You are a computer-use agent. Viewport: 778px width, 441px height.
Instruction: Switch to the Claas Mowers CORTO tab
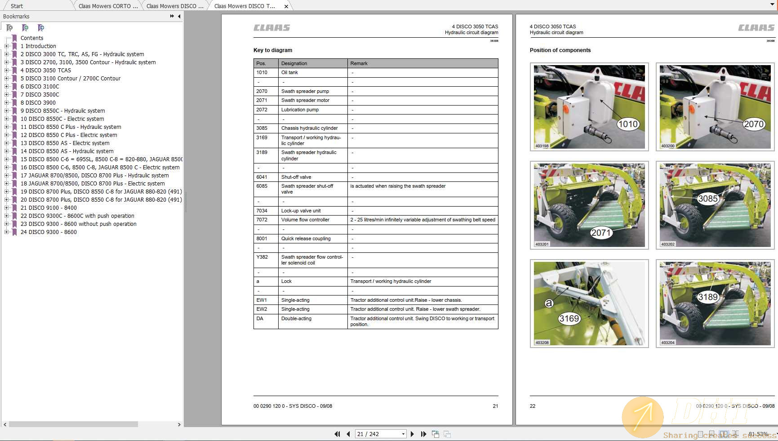[x=108, y=6]
